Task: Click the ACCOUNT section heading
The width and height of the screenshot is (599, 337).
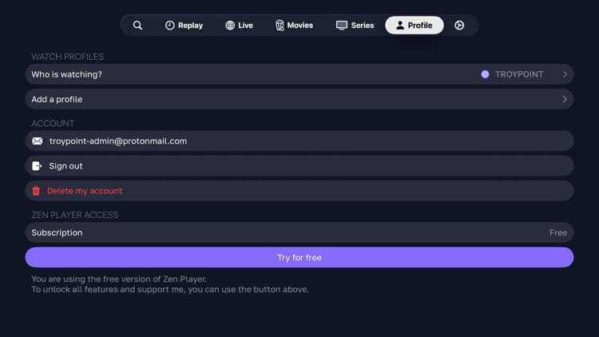Action: tap(53, 124)
